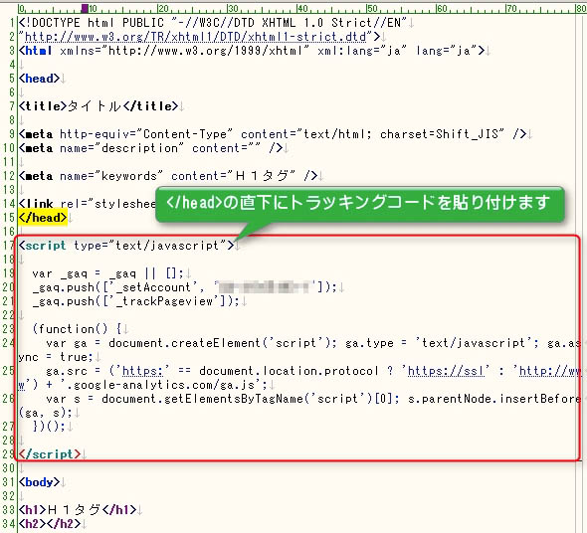Click the opening <head> tag on line 5
Screen dimensions: 587x533
coord(40,79)
